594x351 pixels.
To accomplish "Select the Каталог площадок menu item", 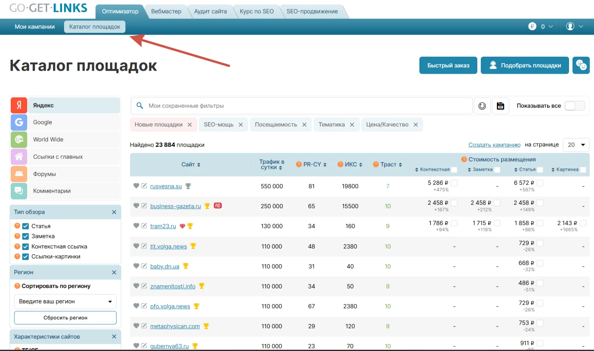I will coord(95,26).
